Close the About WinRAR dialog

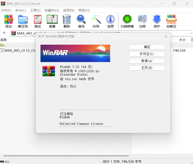click(x=166, y=36)
